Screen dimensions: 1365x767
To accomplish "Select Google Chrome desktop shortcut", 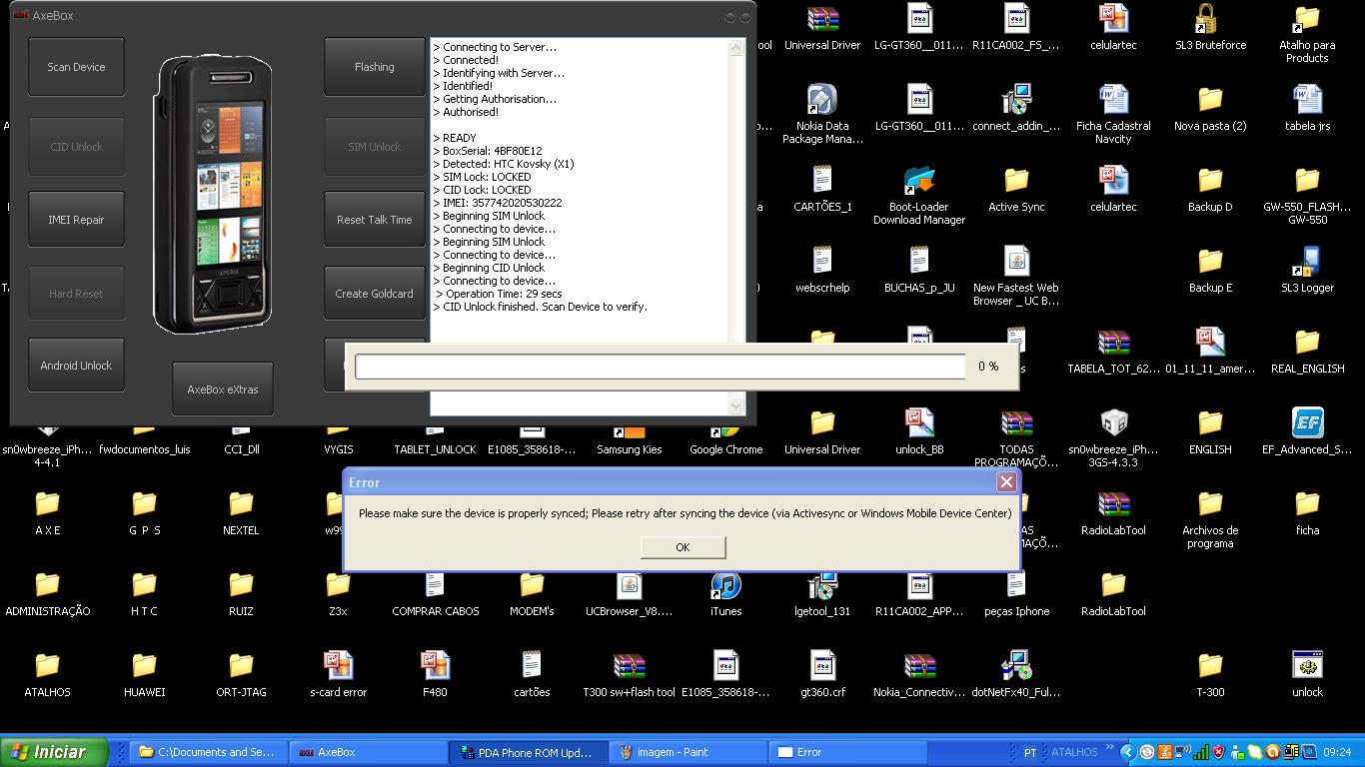I will point(725,431).
